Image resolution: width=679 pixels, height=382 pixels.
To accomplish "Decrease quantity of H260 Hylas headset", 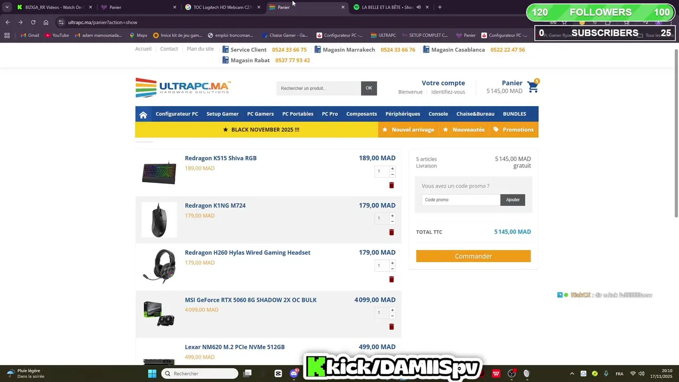I will tap(393, 268).
